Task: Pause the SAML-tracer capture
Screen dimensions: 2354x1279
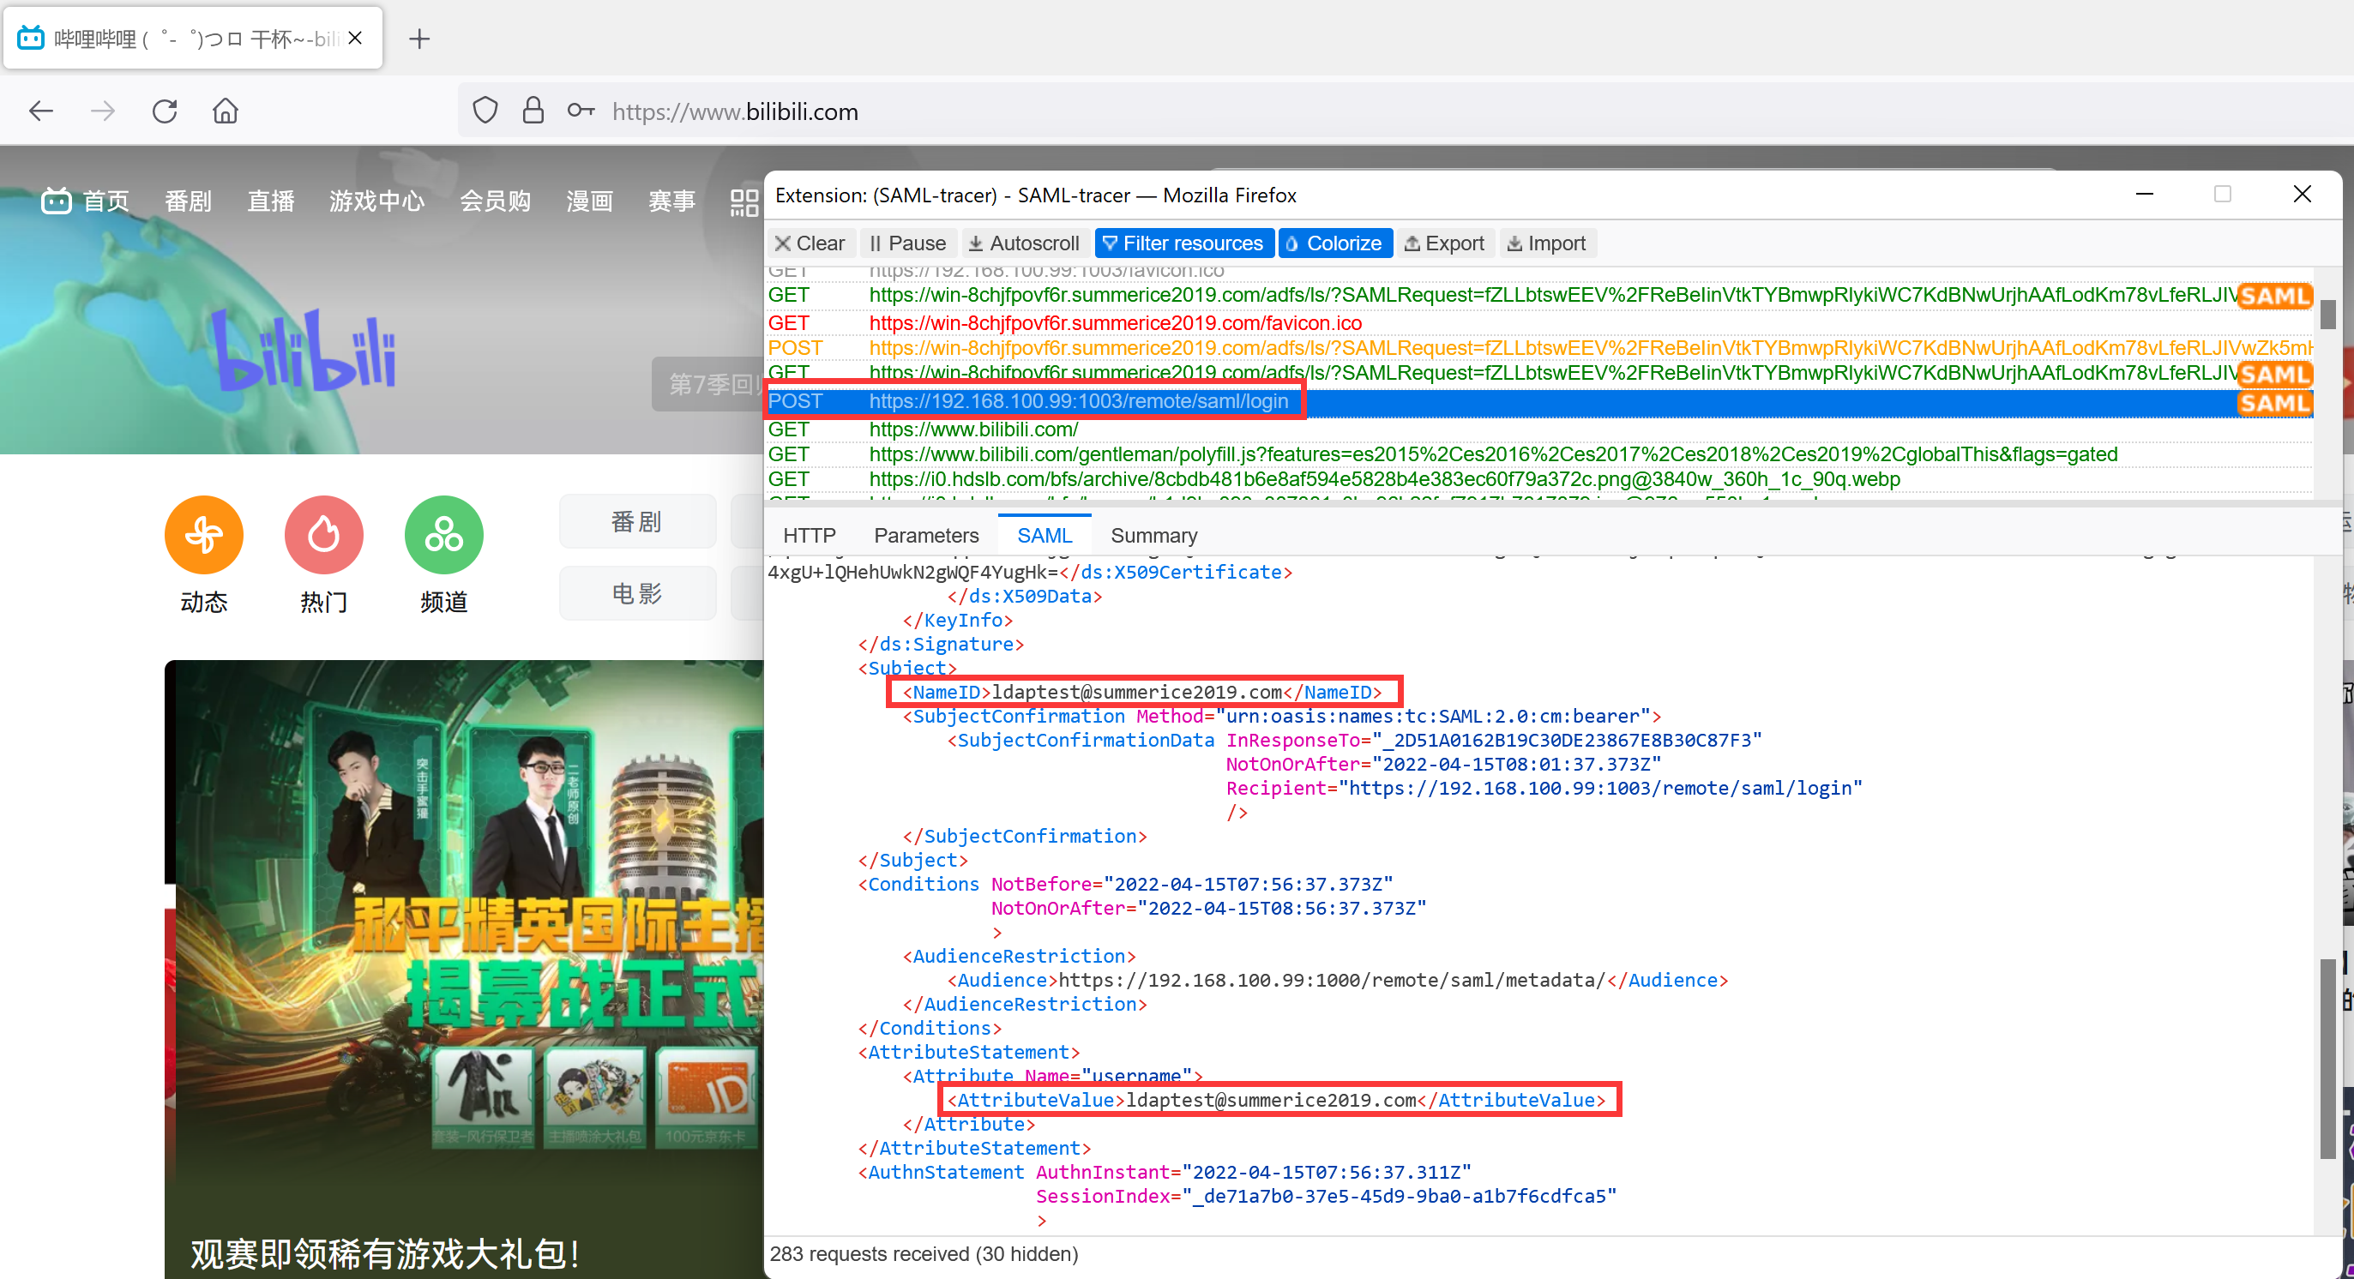Action: 907,243
